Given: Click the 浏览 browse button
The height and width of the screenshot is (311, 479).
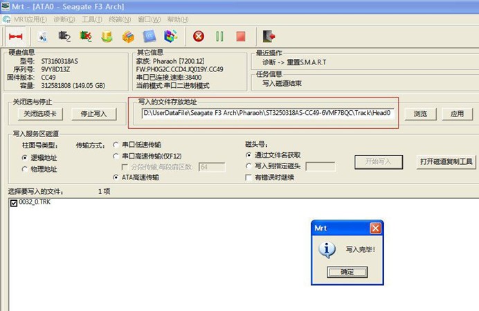Looking at the screenshot, I should [420, 114].
